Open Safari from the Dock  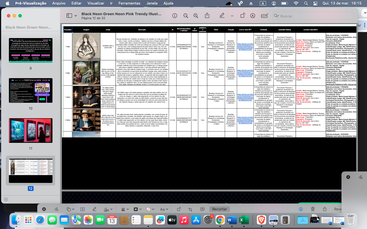[x=40, y=220]
